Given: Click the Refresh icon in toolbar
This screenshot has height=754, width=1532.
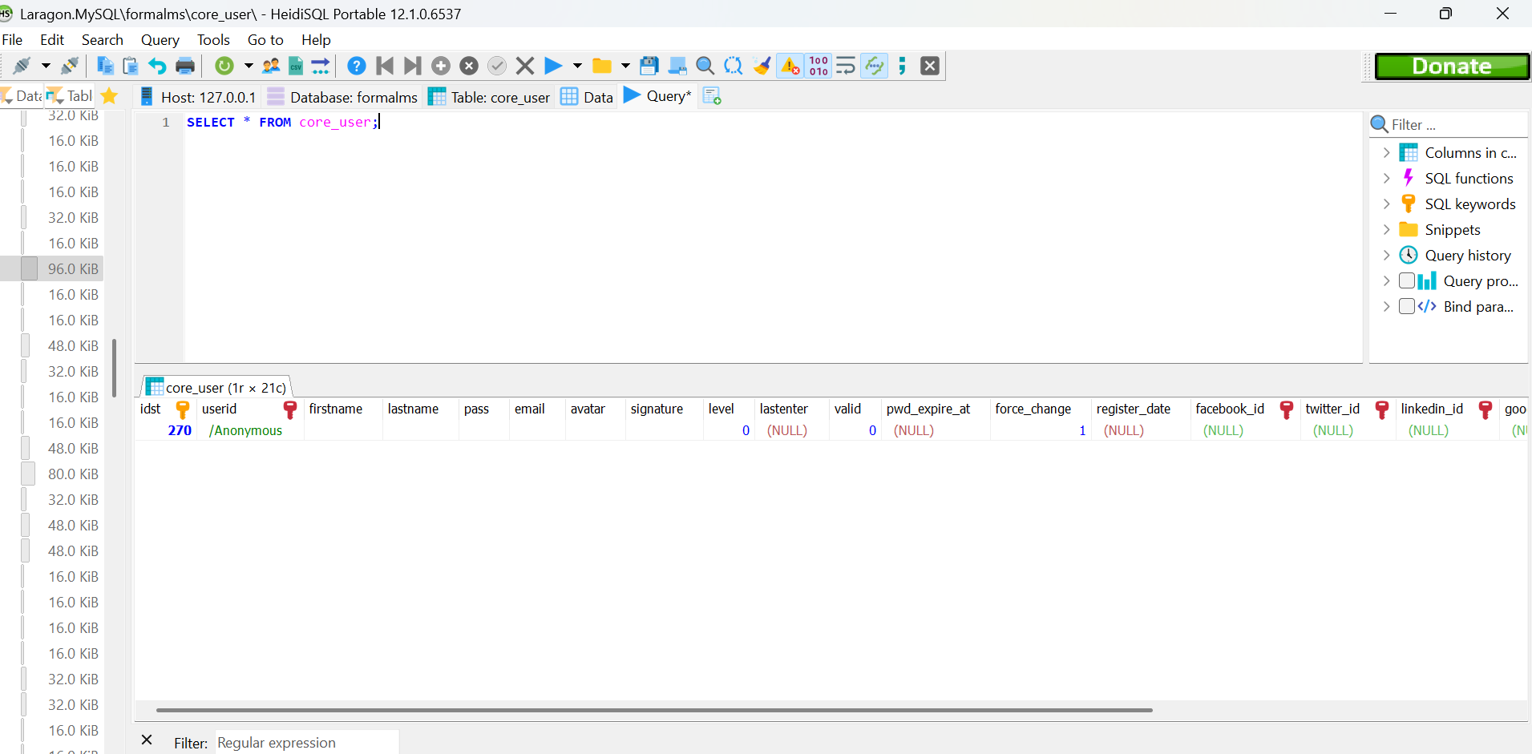Looking at the screenshot, I should [224, 66].
